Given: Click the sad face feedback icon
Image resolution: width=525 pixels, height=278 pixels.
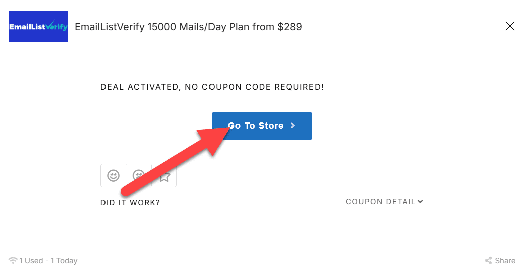Looking at the screenshot, I should tap(138, 175).
